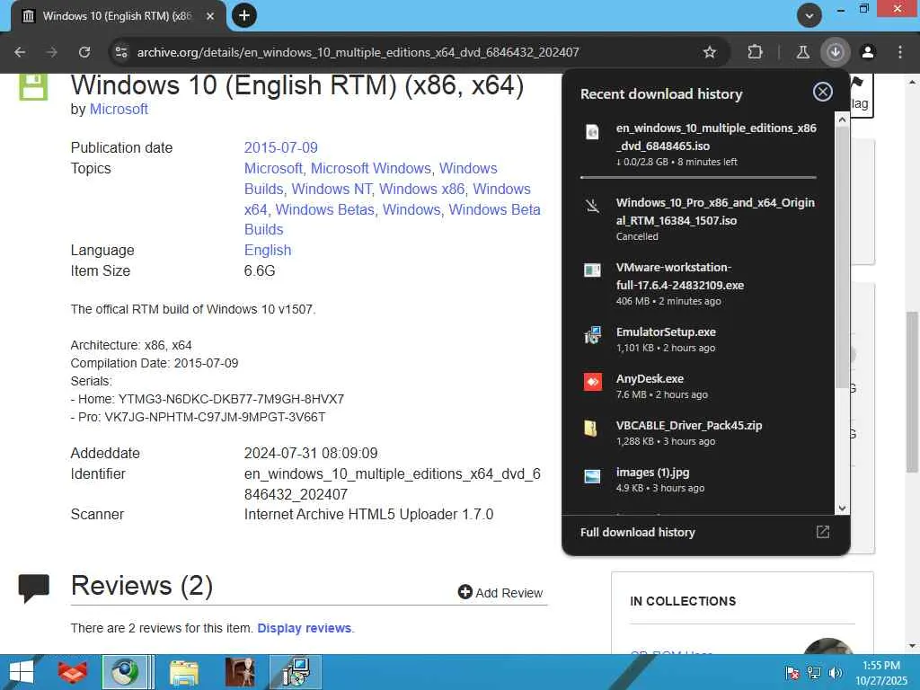Image resolution: width=920 pixels, height=690 pixels.
Task: Open the EmulatorSetup.exe download
Action: [x=699, y=339]
